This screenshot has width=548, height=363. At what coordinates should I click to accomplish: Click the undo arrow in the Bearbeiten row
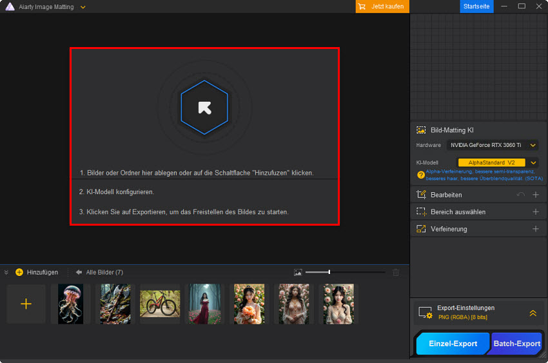521,195
